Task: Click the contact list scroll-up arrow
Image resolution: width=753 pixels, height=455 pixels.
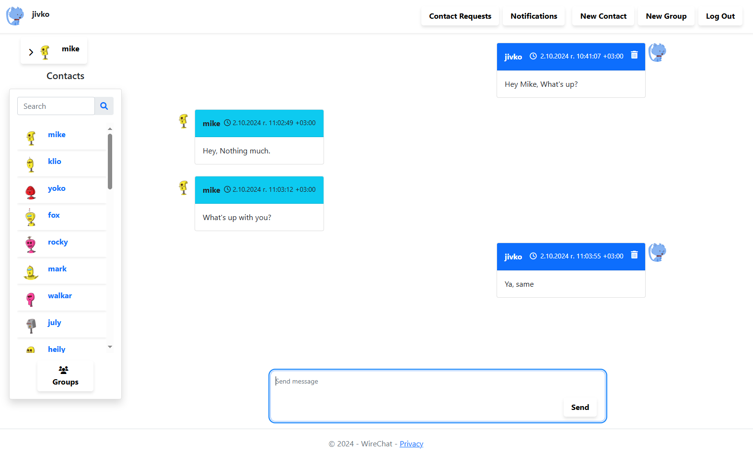Action: (x=110, y=129)
